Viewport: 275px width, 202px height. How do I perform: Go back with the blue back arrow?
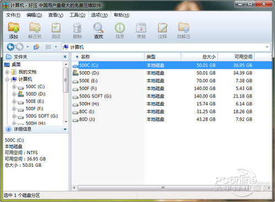(x=10, y=47)
